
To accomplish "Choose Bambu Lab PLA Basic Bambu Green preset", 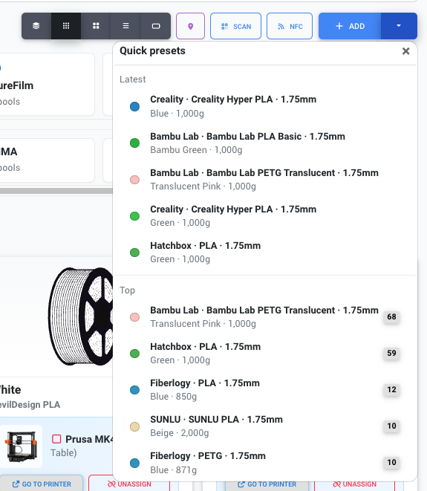I will coord(265,143).
